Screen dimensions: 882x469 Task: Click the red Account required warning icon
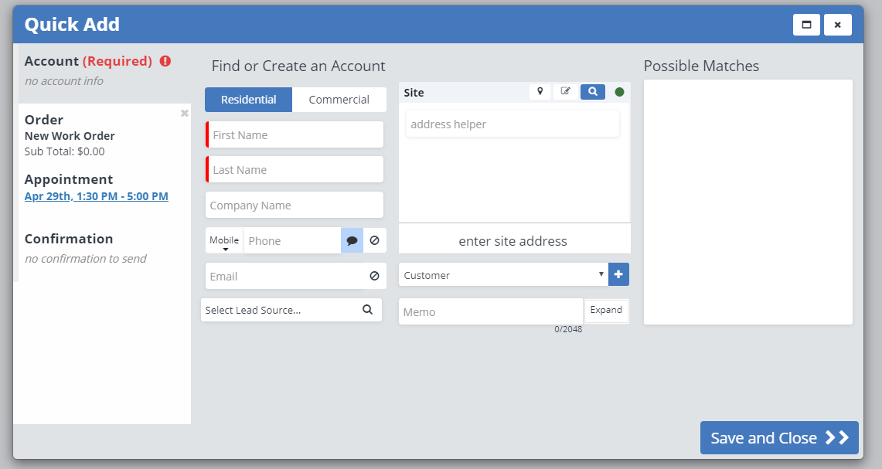coord(165,61)
